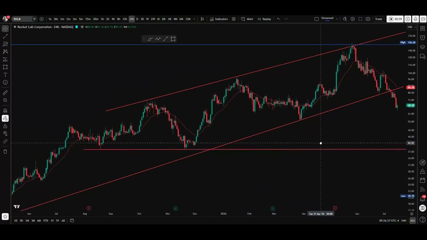Open the Indicators dialog

pyautogui.click(x=219, y=19)
